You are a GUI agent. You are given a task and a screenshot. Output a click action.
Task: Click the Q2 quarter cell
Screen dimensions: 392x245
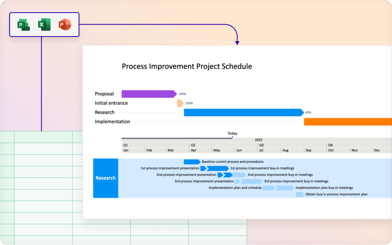(223, 145)
